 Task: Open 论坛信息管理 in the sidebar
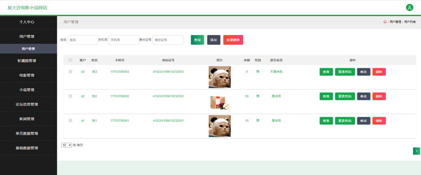pyautogui.click(x=27, y=104)
